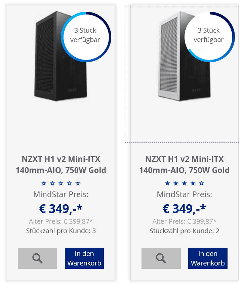The image size is (243, 284).
Task: Click the third rating star on left product
Action: [x=61, y=183]
